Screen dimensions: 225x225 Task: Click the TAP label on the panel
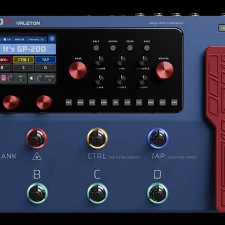coord(158,156)
